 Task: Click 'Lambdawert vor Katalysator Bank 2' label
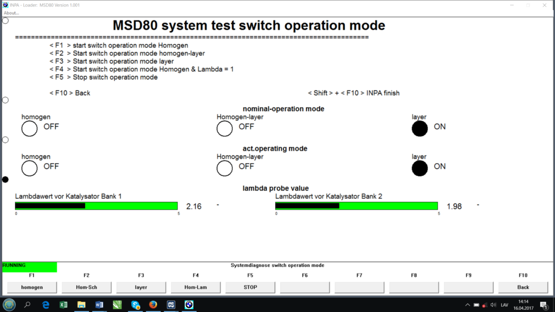point(329,196)
